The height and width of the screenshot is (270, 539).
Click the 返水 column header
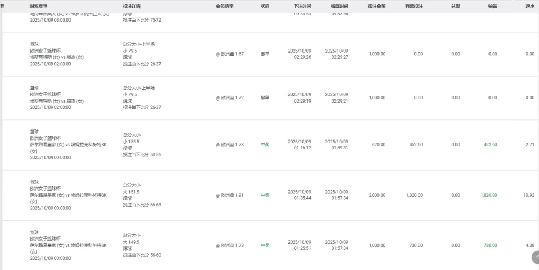[529, 6]
